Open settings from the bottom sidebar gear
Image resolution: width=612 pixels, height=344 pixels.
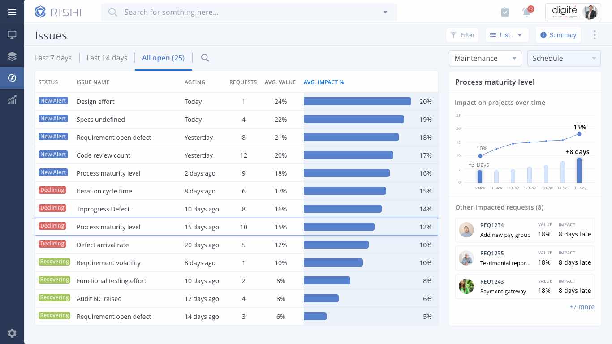[x=12, y=333]
